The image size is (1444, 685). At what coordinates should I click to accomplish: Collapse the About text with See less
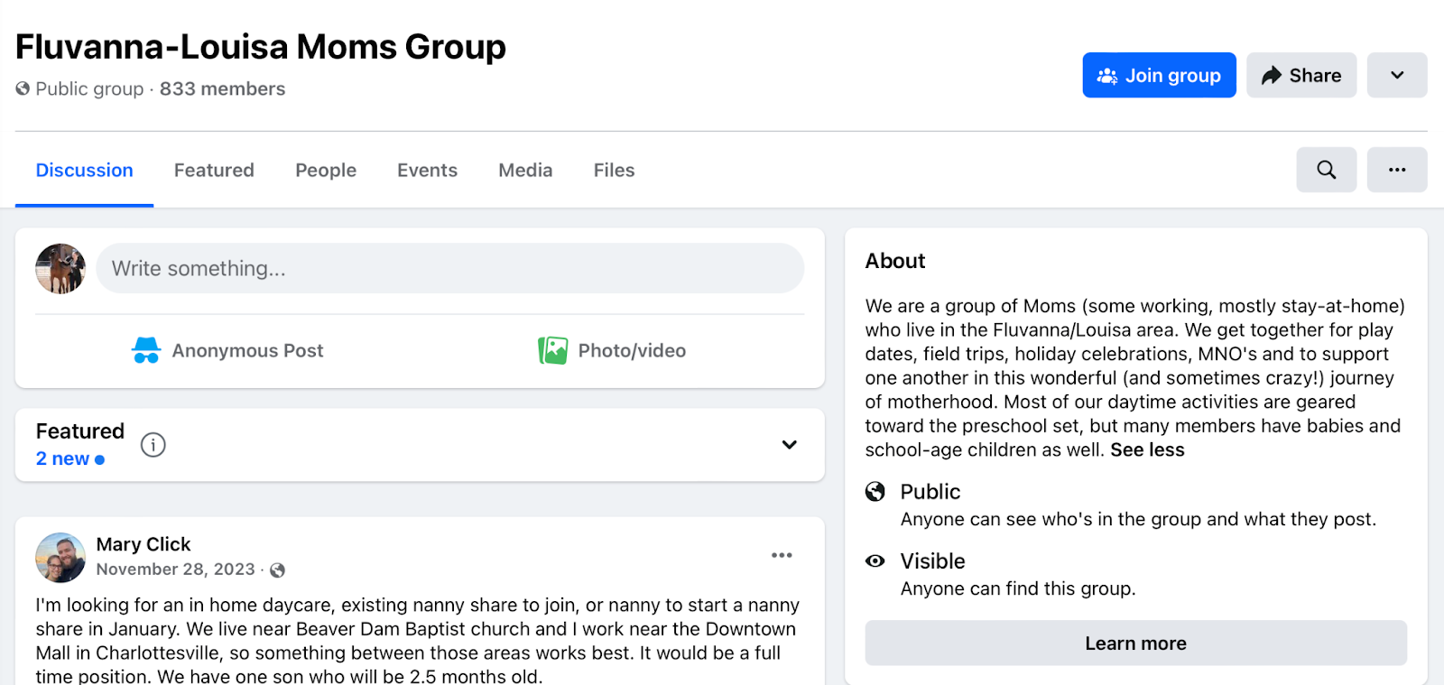click(1147, 450)
